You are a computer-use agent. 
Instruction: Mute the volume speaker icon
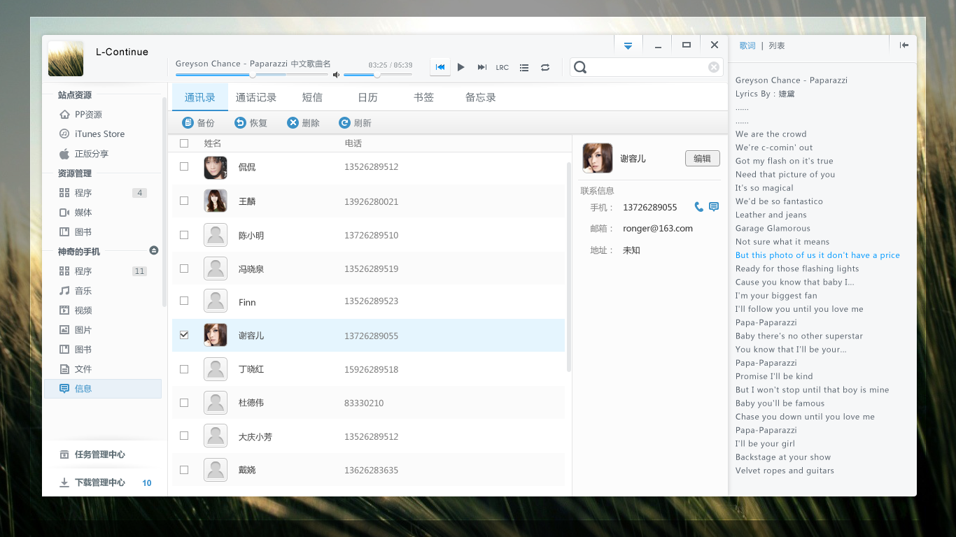[336, 74]
